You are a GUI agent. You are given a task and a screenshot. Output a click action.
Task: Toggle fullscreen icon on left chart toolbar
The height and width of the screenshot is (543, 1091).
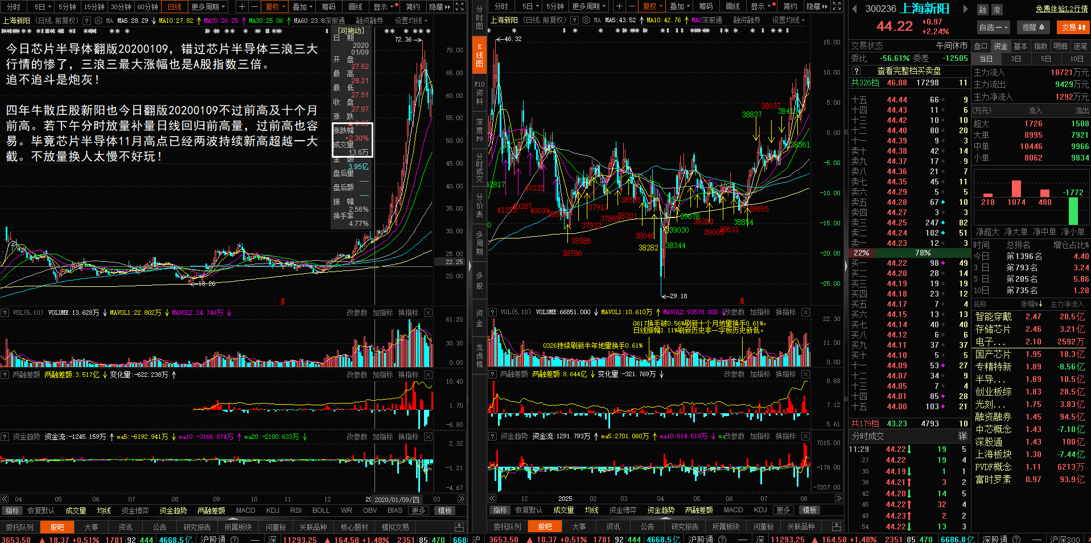pos(460,7)
